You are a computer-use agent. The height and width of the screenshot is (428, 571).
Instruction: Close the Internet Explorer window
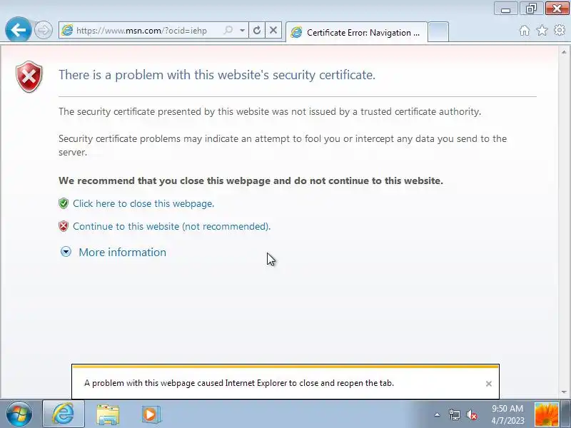[557, 9]
